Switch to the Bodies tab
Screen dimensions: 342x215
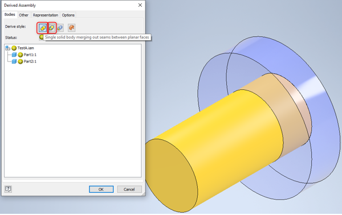(10, 15)
